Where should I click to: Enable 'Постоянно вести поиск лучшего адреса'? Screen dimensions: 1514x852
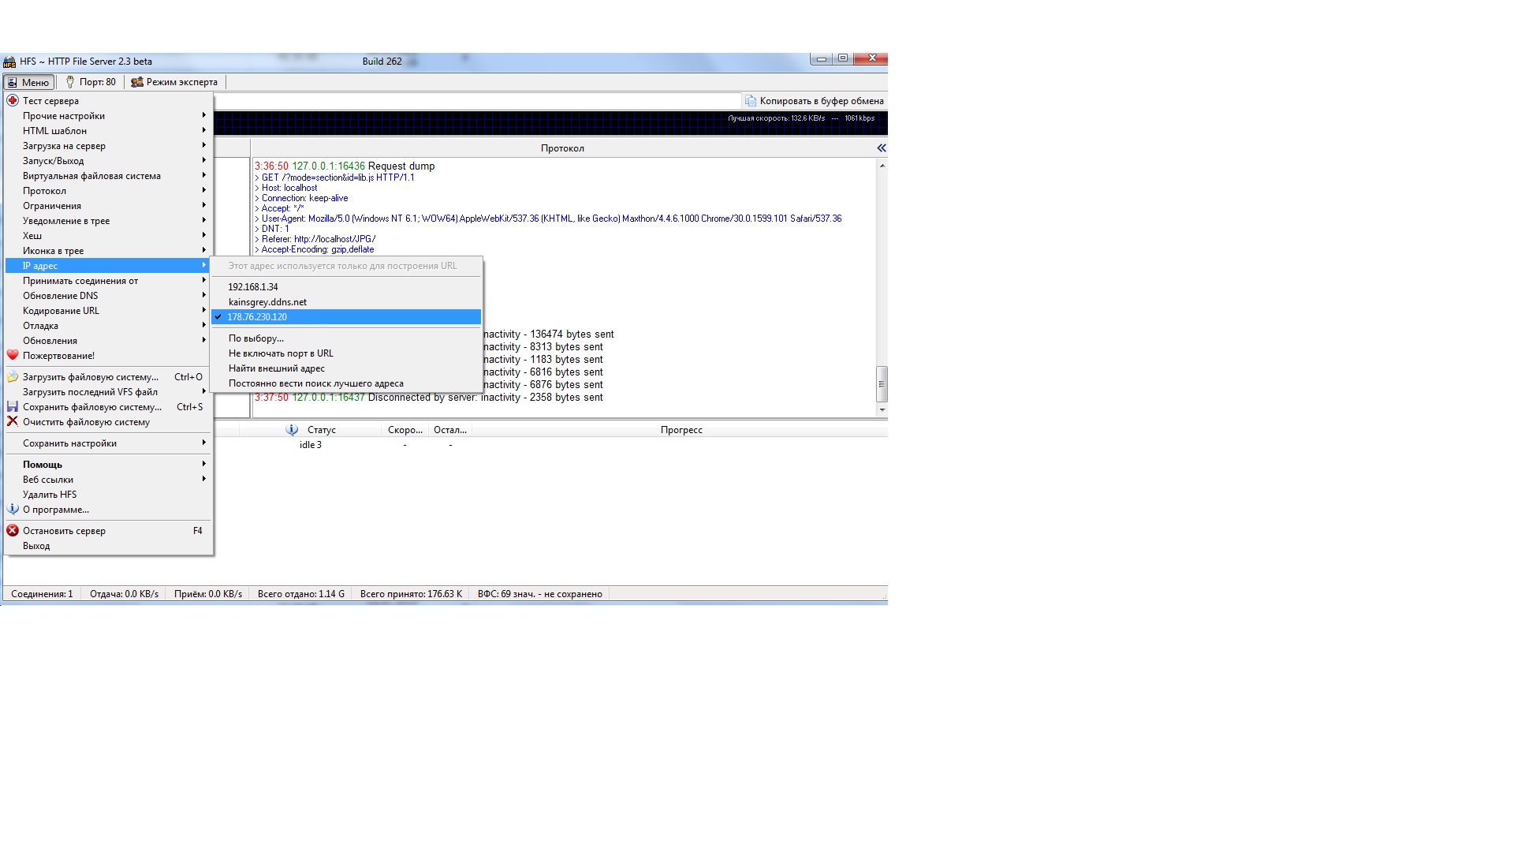pyautogui.click(x=315, y=383)
